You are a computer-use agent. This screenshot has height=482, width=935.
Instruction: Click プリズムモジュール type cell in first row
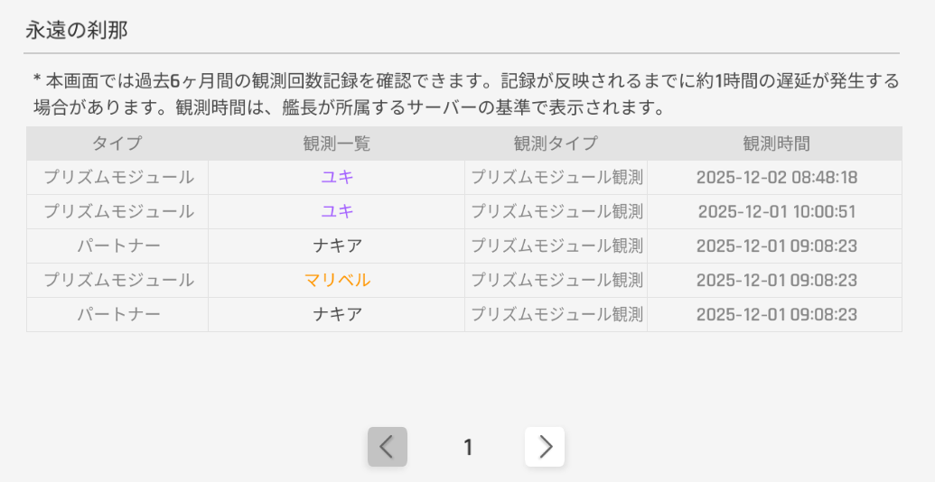pos(118,178)
